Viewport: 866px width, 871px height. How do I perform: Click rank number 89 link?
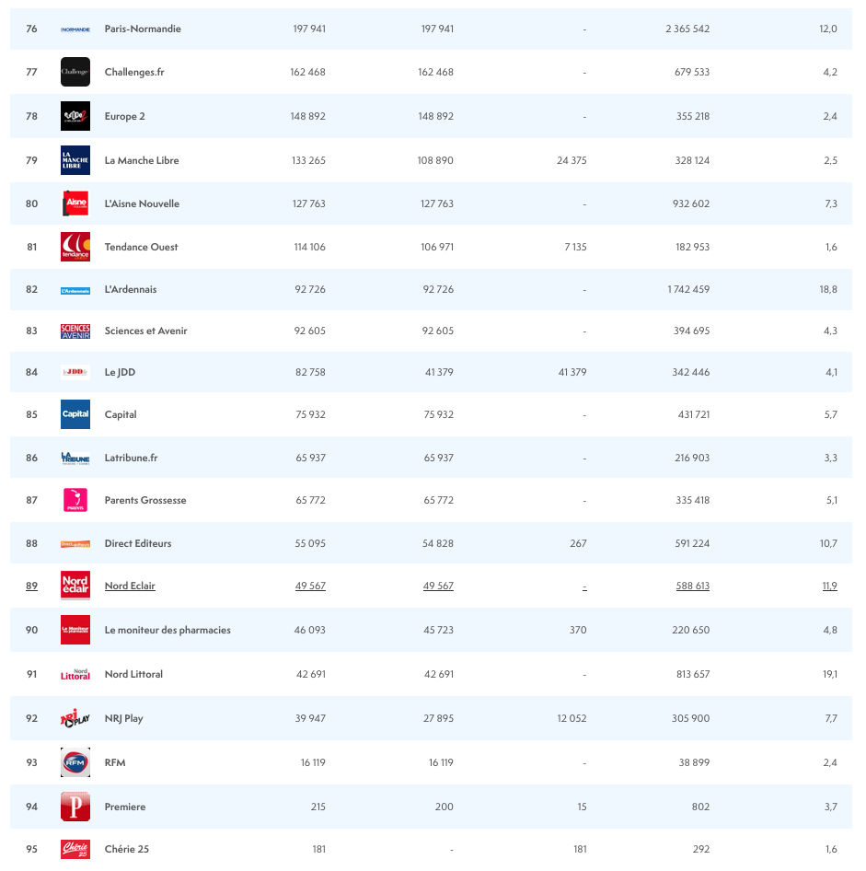click(x=32, y=586)
